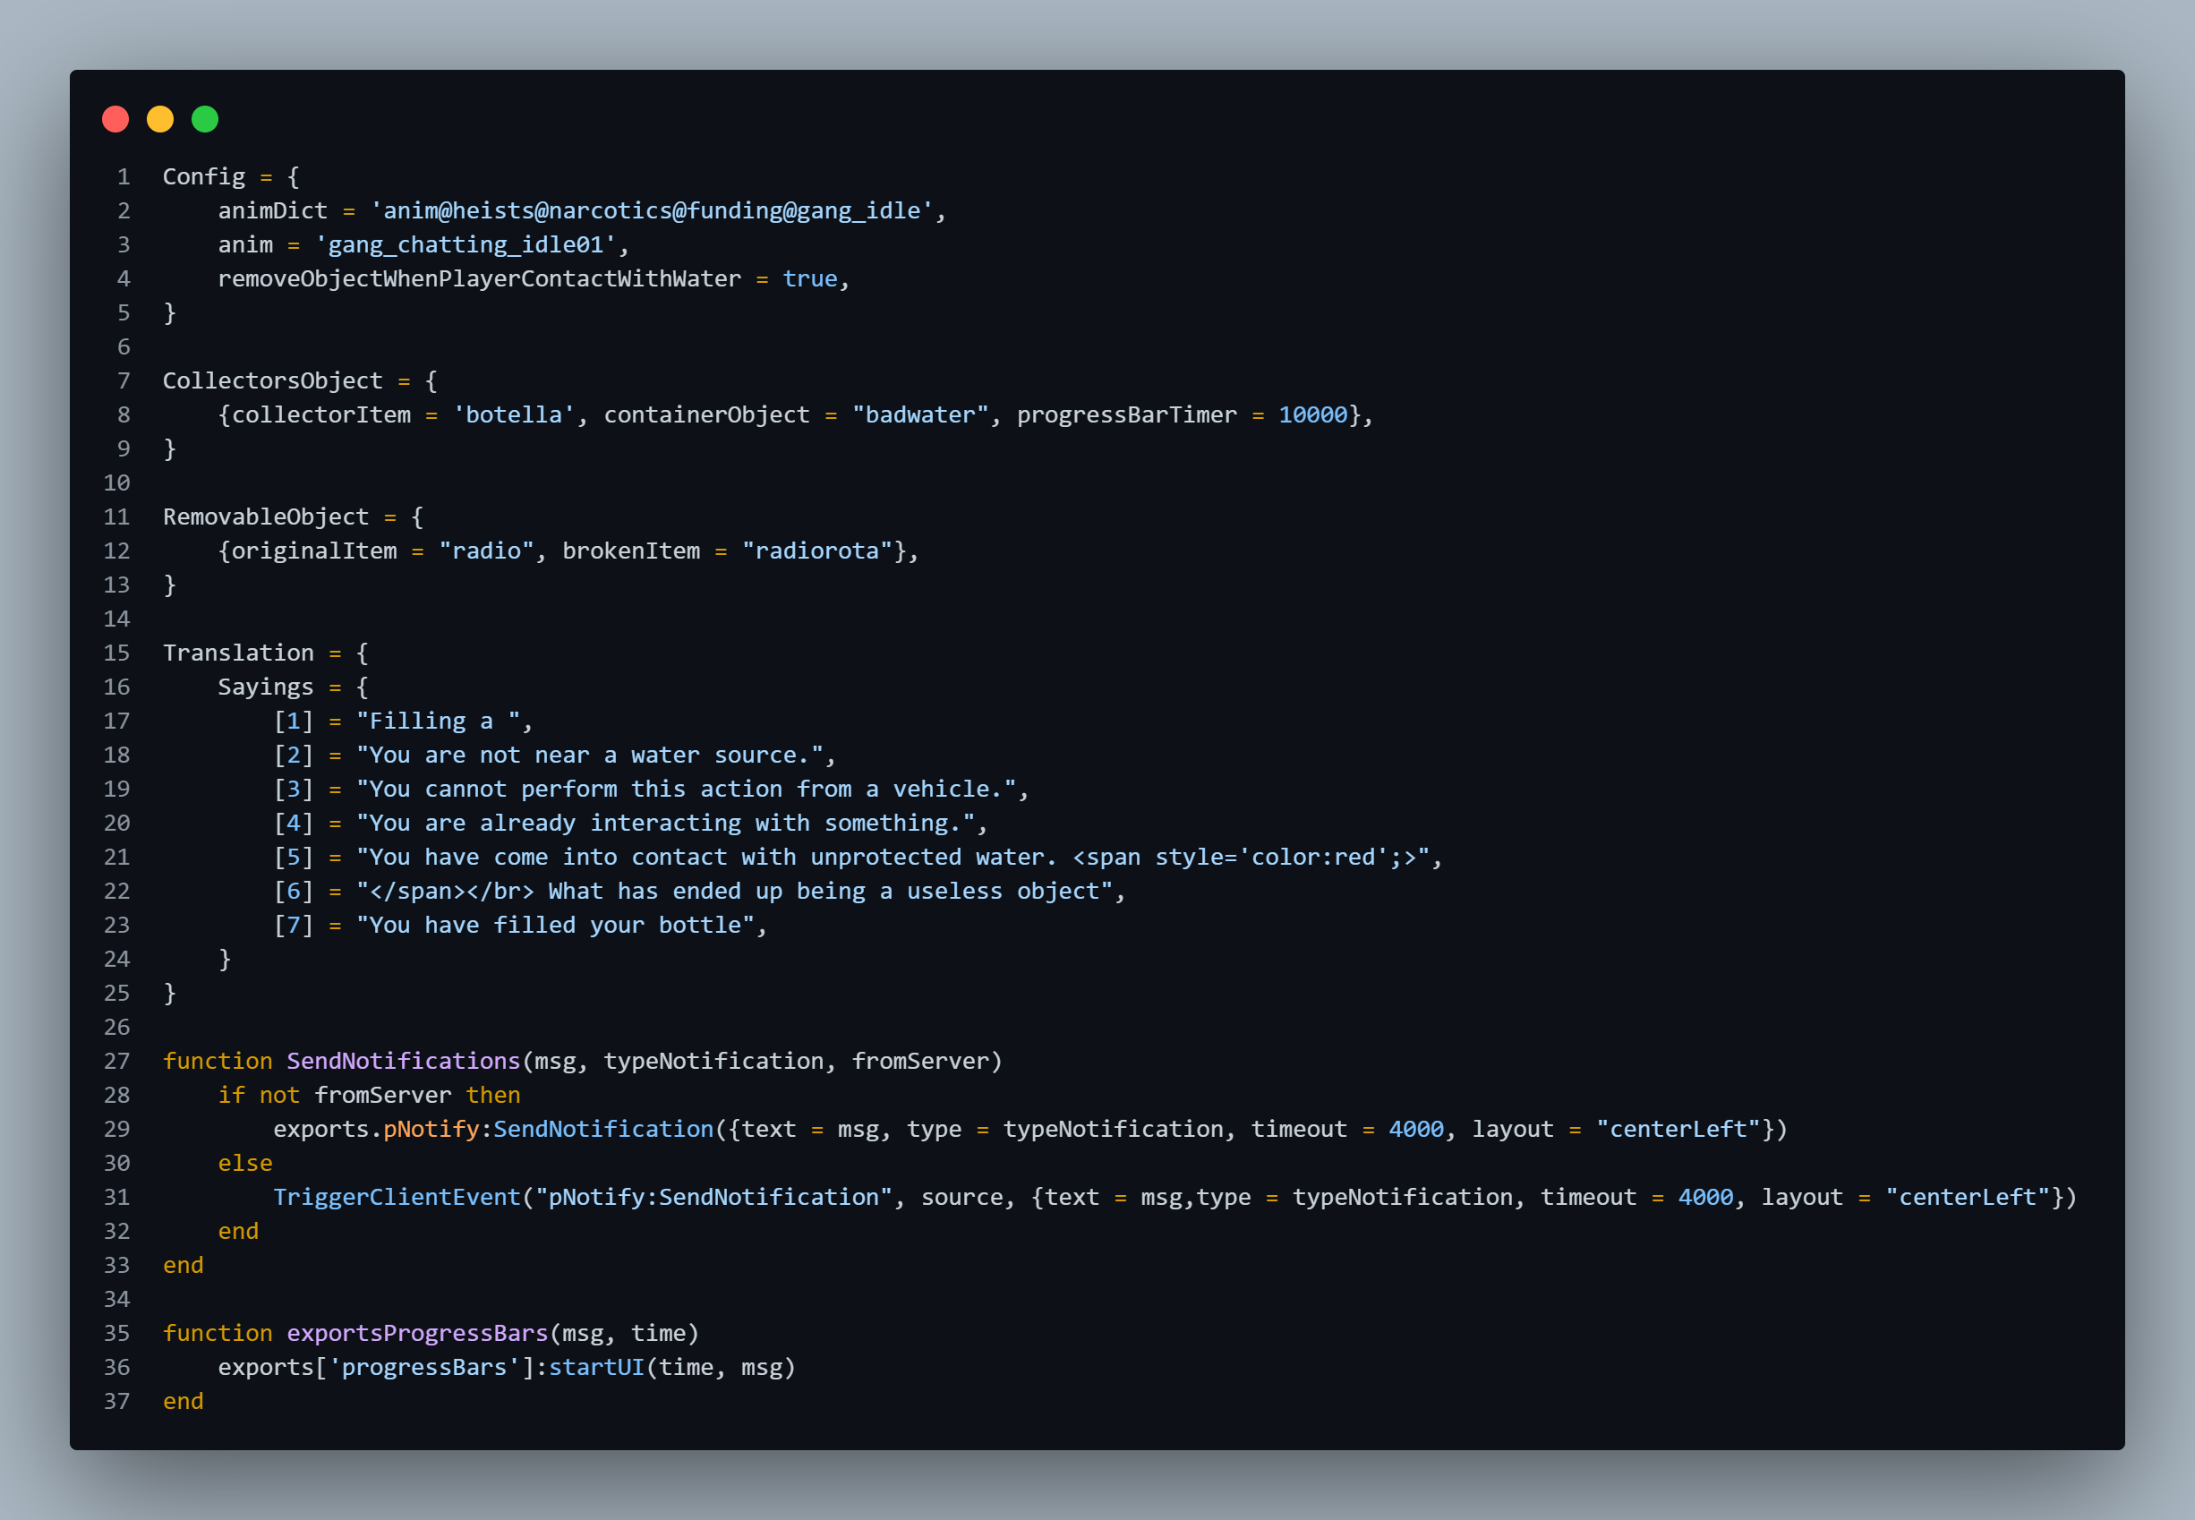Click the 'TriggerClientEvent' call
This screenshot has width=2195, height=1520.
[x=397, y=1198]
